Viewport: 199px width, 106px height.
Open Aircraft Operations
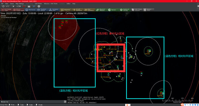pos(77,10)
